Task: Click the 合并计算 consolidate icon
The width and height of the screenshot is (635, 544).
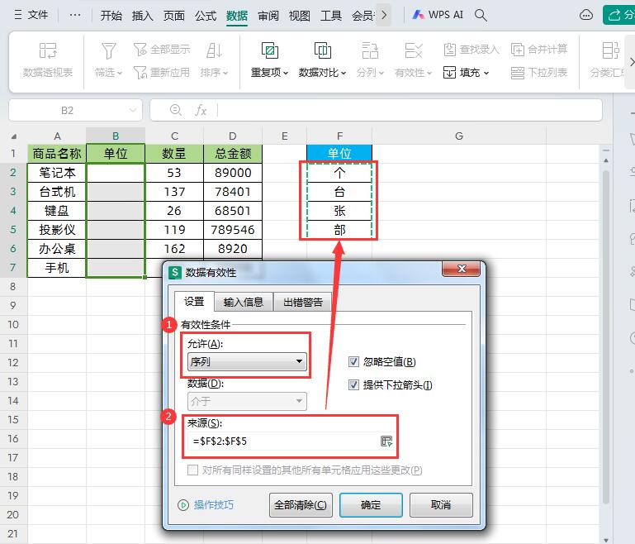Action: (x=539, y=50)
